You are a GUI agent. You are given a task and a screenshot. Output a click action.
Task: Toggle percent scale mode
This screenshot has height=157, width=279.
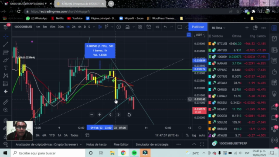(x=187, y=136)
